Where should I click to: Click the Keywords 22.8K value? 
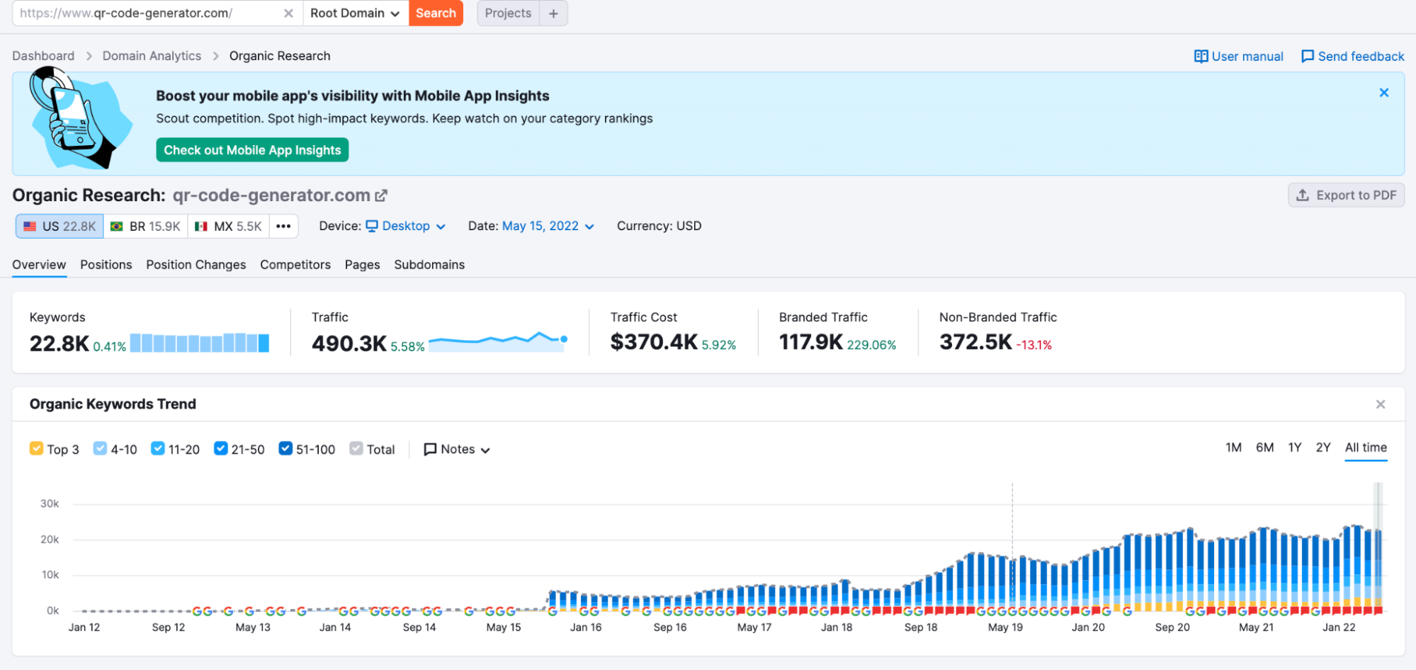click(60, 343)
